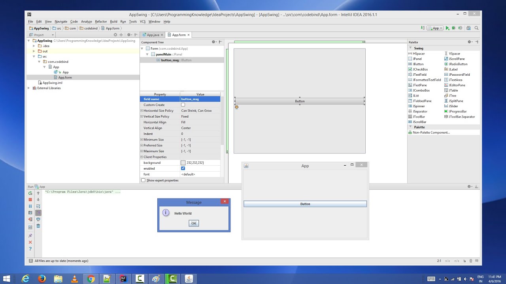
Task: Clear console with trash can icon
Action: point(38,226)
